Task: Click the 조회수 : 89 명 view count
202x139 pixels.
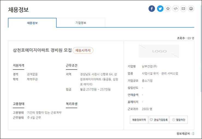Action: pyautogui.click(x=185, y=38)
